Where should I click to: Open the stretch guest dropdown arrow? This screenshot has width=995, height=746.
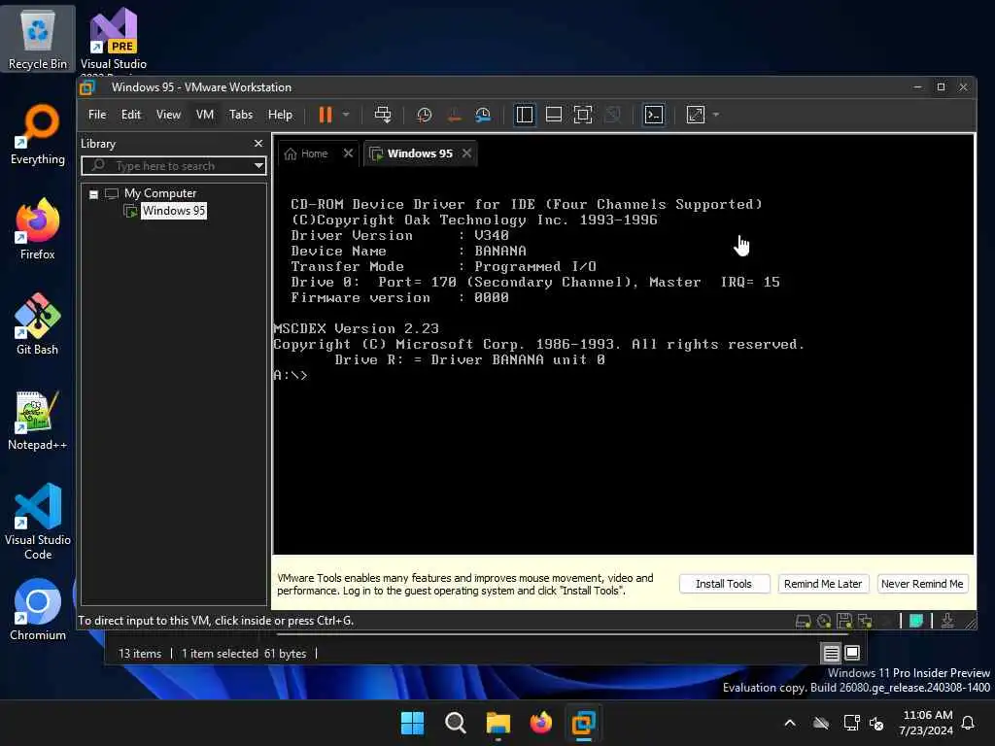pyautogui.click(x=716, y=115)
